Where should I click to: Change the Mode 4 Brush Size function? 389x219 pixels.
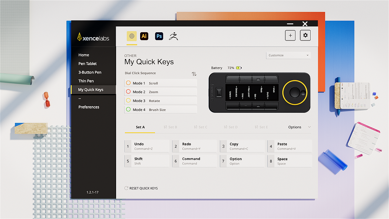click(x=160, y=109)
